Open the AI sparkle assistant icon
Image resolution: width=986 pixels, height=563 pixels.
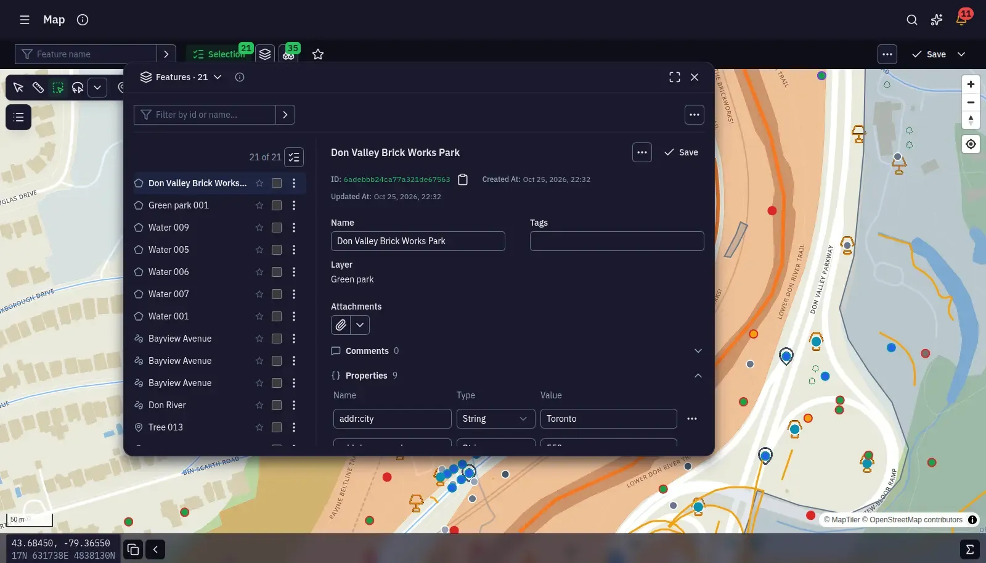coord(937,20)
